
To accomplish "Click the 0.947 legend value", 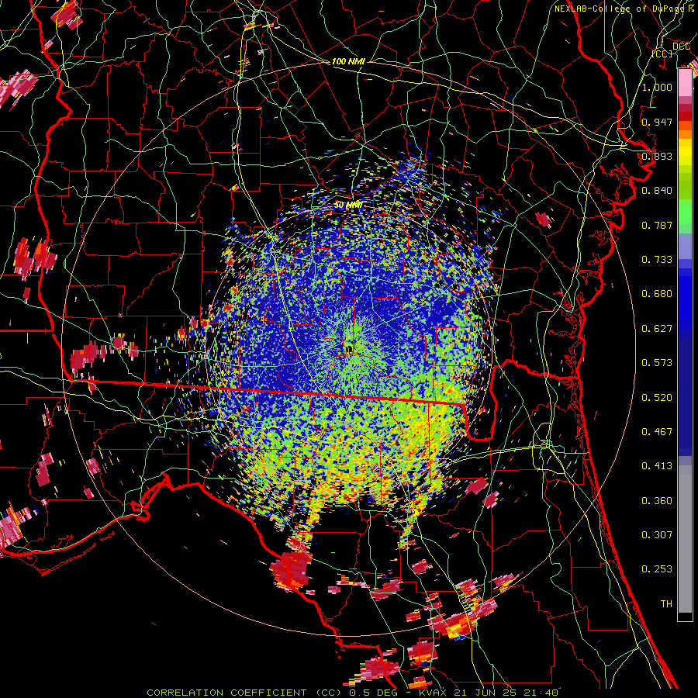I will click(657, 122).
